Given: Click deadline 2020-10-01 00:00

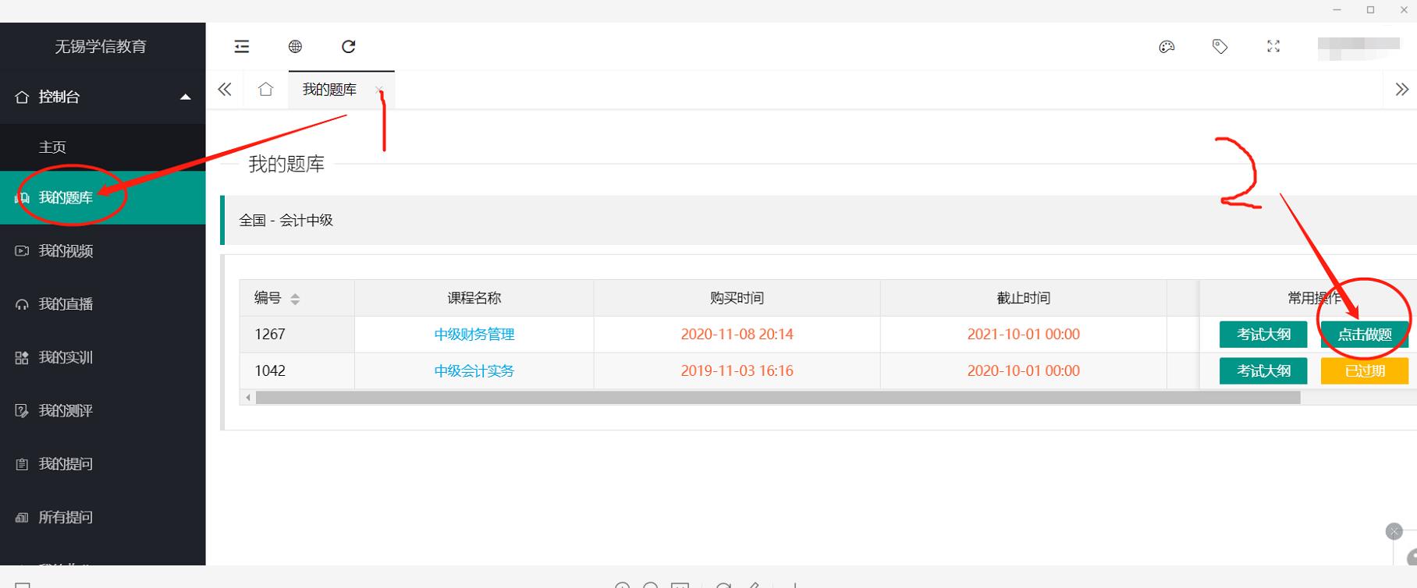Looking at the screenshot, I should click(x=1024, y=371).
